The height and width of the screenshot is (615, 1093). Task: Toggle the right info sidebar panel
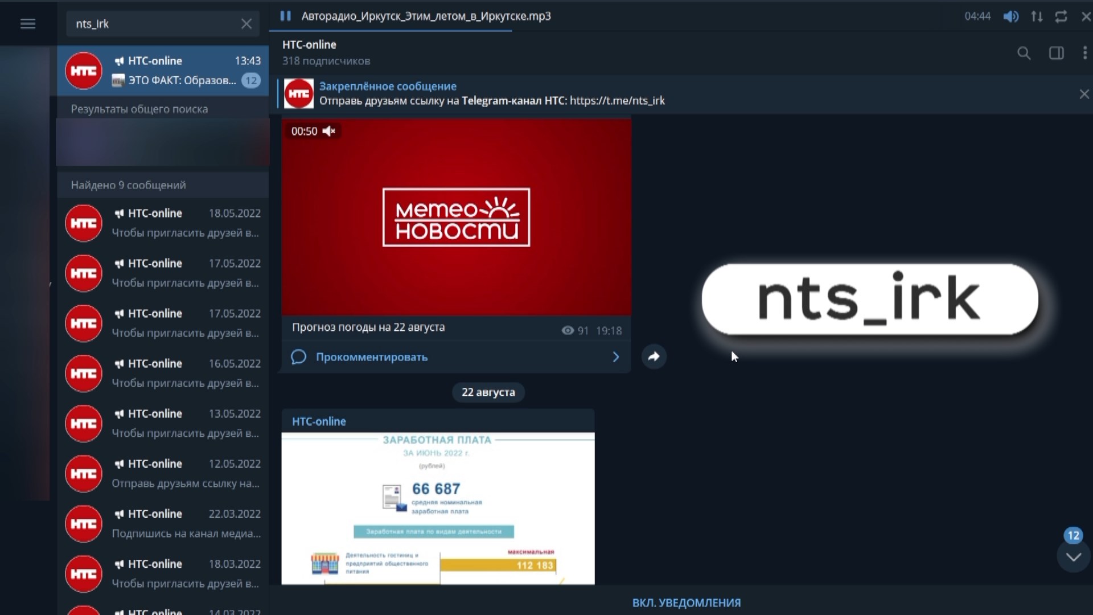pos(1057,54)
